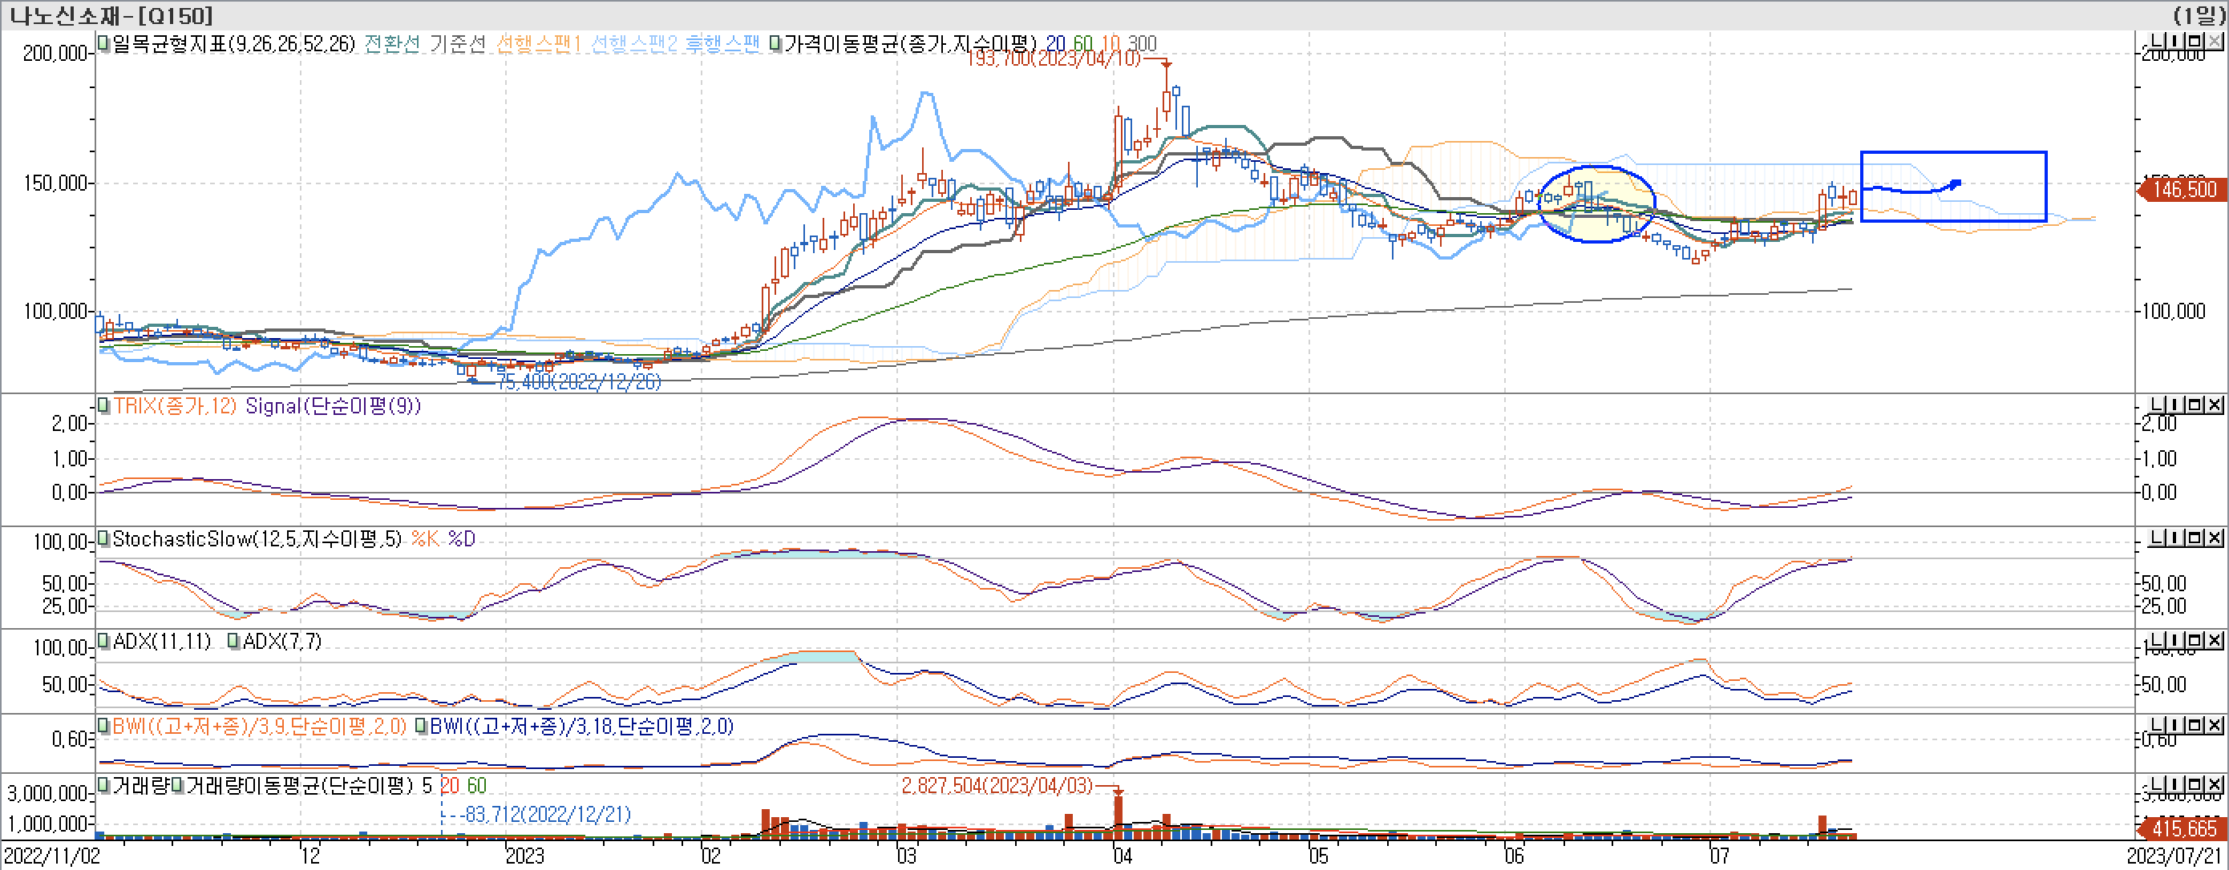Screen dimensions: 2229x870
Task: Maximize the volume (거래량) panel
Action: [x=2195, y=784]
